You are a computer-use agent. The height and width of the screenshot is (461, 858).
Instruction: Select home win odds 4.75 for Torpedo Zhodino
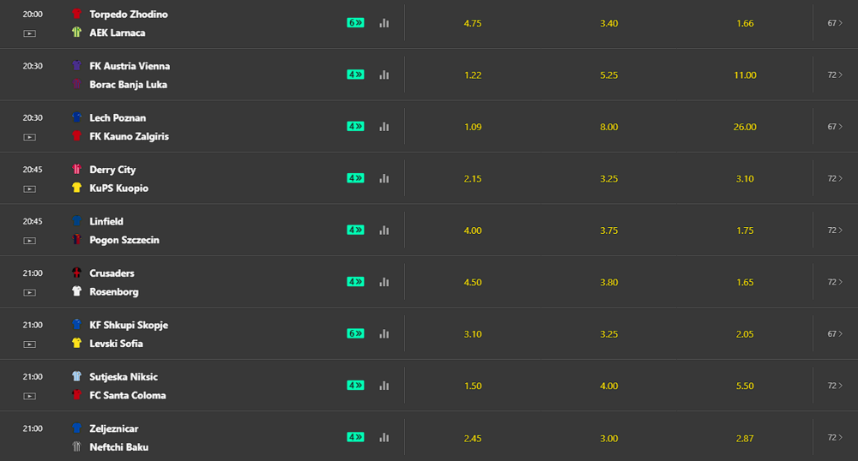(473, 23)
